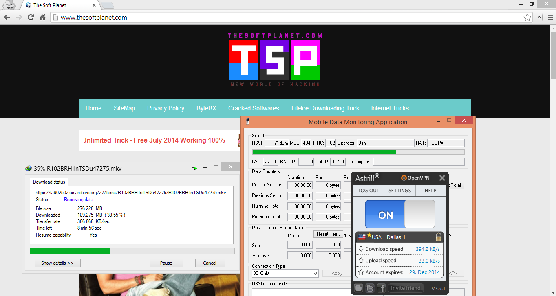Open Astrill SETTINGS
Image resolution: width=556 pixels, height=296 pixels.
(x=399, y=190)
